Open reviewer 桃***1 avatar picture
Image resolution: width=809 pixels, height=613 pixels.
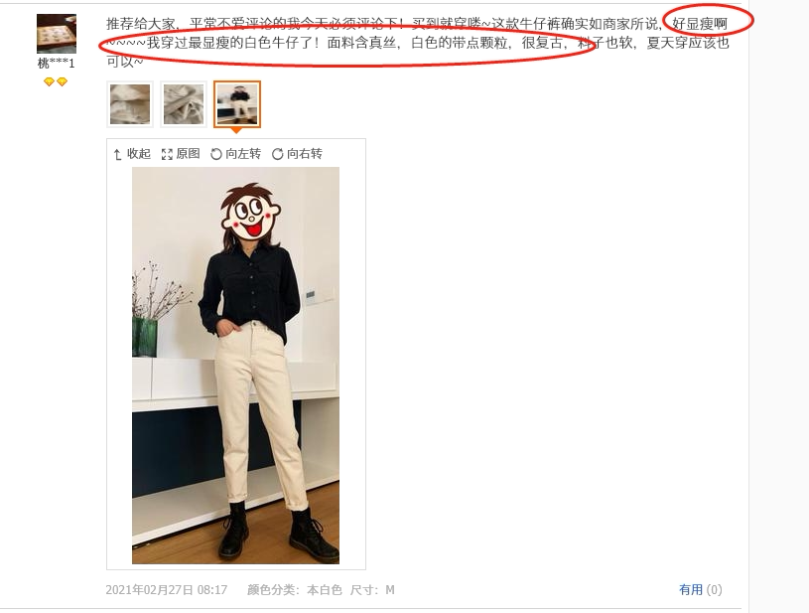pos(57,34)
